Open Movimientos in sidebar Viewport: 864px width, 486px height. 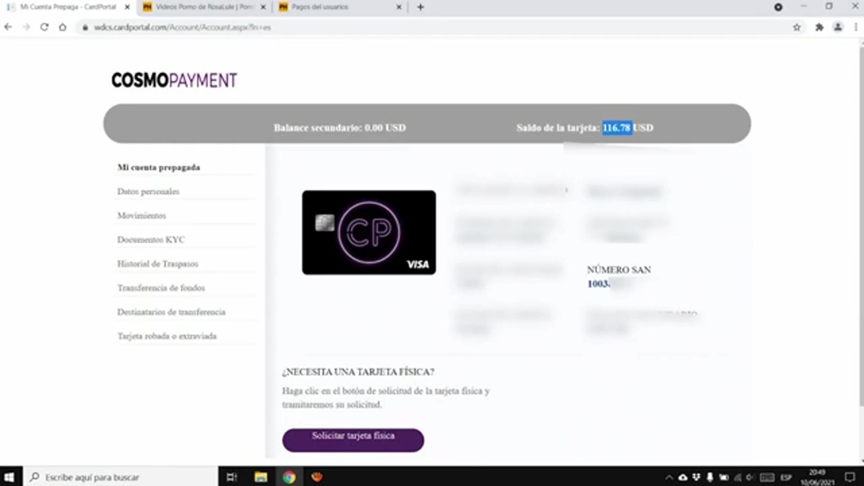pyautogui.click(x=142, y=216)
